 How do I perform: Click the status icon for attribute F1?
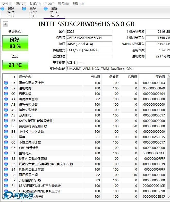[6, 186]
